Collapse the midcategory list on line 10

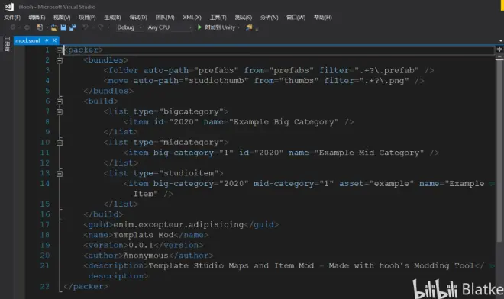tap(60, 143)
